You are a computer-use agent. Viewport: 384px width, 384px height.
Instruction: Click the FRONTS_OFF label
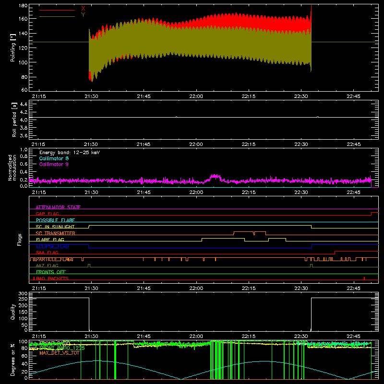(51, 272)
